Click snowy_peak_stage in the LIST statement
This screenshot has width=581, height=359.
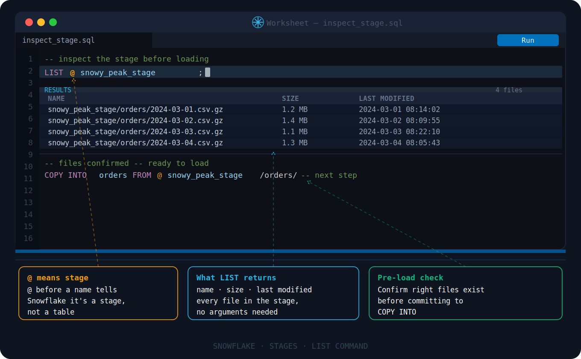click(118, 73)
